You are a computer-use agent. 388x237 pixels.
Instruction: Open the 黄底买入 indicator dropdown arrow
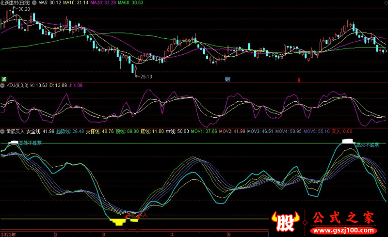point(3,131)
